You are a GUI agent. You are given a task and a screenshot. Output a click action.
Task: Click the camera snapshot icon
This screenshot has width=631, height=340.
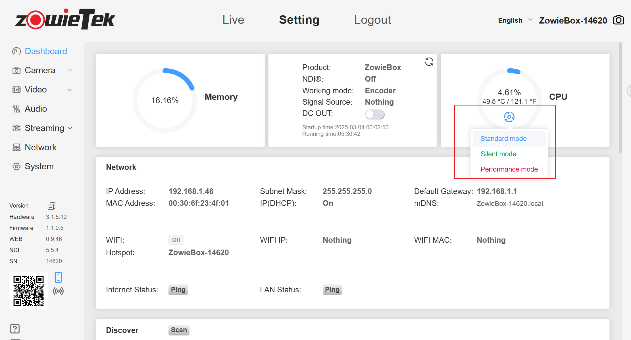(618, 20)
